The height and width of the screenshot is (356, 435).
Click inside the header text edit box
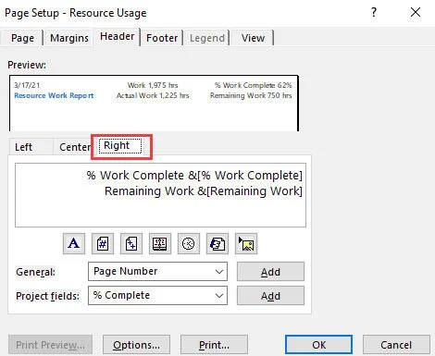click(160, 195)
